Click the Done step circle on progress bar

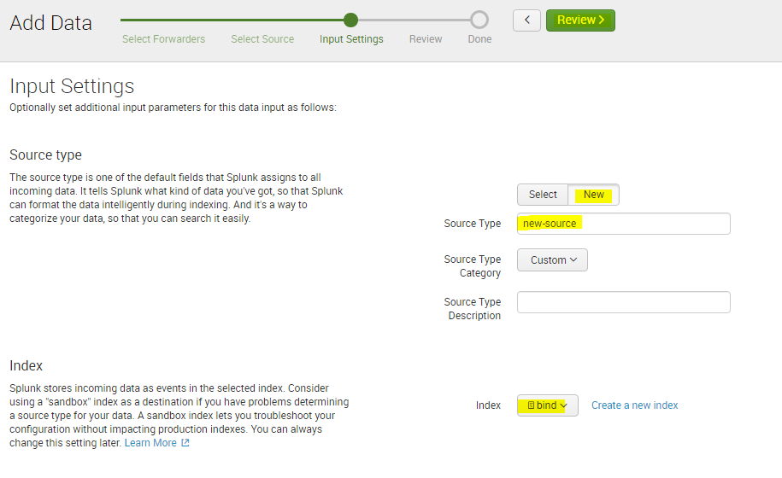(x=479, y=20)
